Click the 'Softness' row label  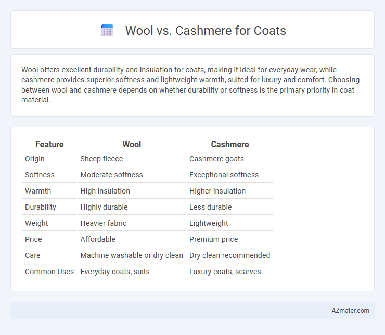click(x=40, y=175)
